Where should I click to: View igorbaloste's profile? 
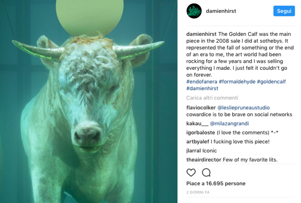point(201,132)
